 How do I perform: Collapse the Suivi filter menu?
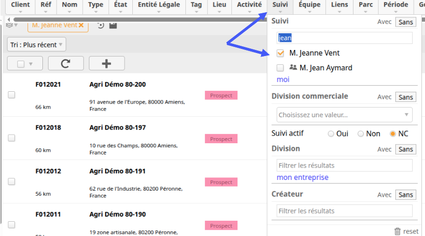(280, 7)
